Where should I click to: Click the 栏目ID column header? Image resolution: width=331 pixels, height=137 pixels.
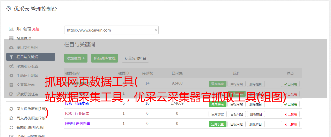[123, 73]
